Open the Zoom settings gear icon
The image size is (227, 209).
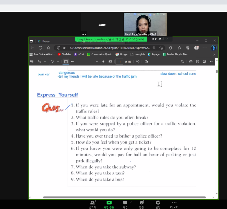point(158,203)
